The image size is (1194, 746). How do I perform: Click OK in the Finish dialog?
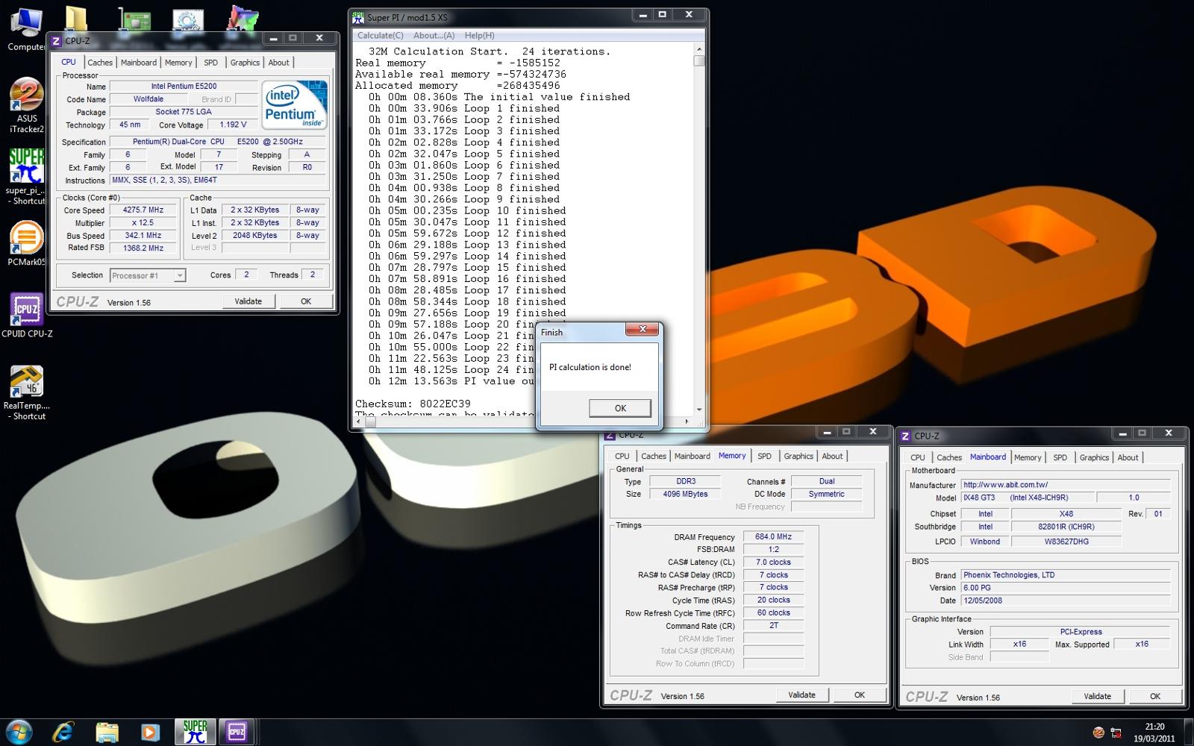pyautogui.click(x=620, y=408)
